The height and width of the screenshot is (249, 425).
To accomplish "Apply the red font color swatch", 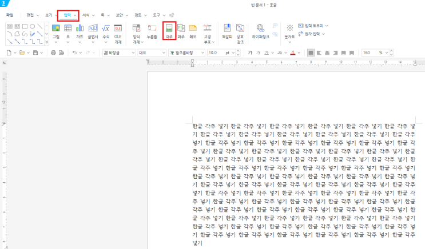I will 293,53.
